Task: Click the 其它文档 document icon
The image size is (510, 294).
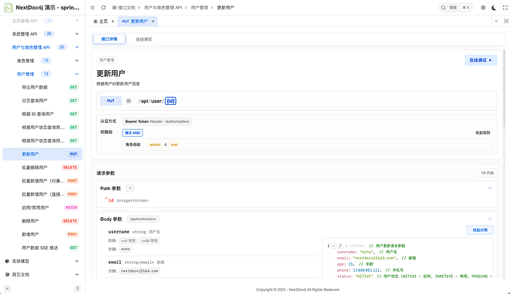Action: click(7, 275)
